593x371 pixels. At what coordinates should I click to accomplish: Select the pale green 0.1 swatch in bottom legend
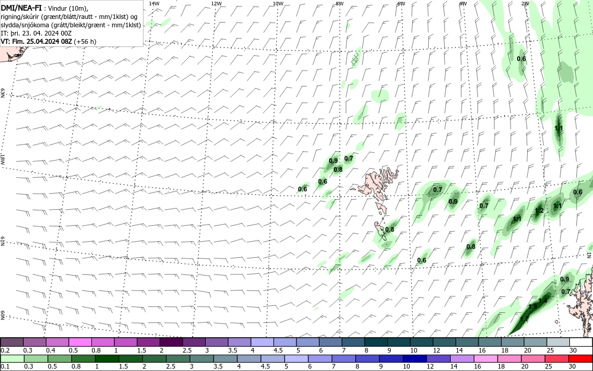tap(12, 359)
